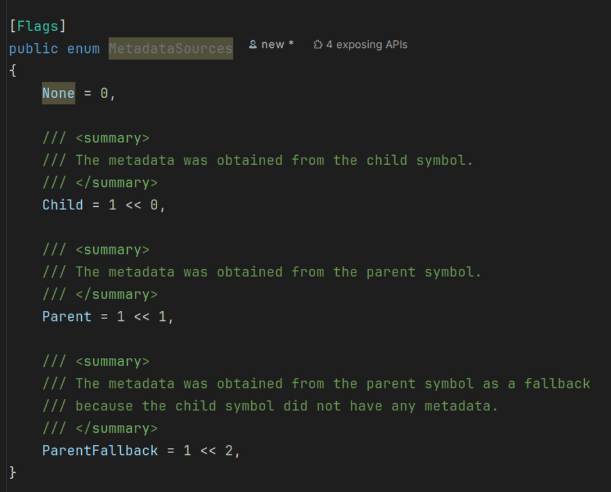Click the Child enum member identifier
The width and height of the screenshot is (611, 492).
pos(63,205)
